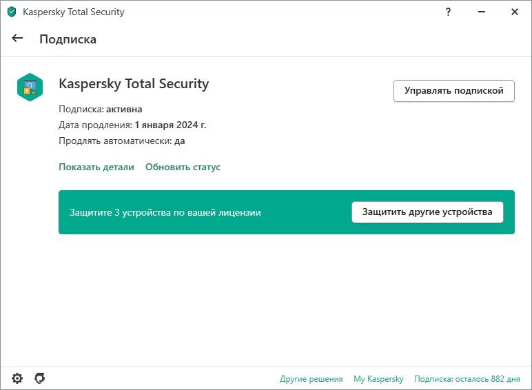Image resolution: width=532 pixels, height=390 pixels.
Task: Click the Дата продления 1 января 2024 line
Action: pyautogui.click(x=132, y=125)
